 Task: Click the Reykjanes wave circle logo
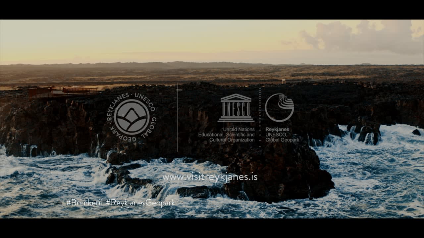pos(279,108)
